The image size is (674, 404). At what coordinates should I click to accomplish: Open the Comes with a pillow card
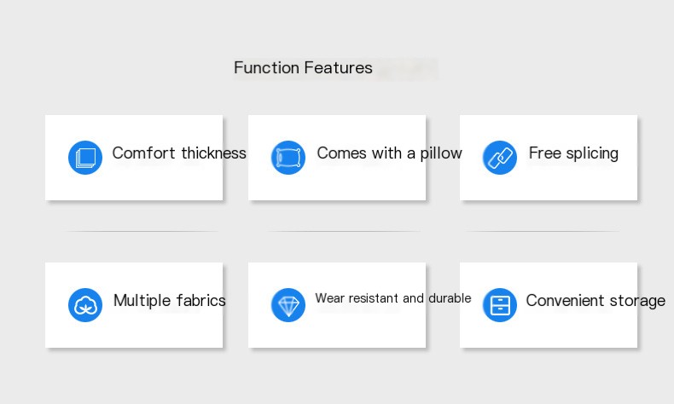(x=337, y=158)
